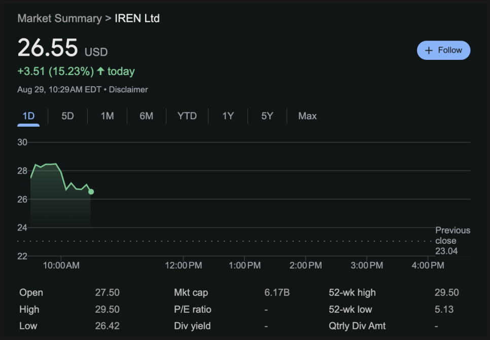This screenshot has width=490, height=340.
Task: Click the 26.55 current price
Action: pyautogui.click(x=48, y=48)
